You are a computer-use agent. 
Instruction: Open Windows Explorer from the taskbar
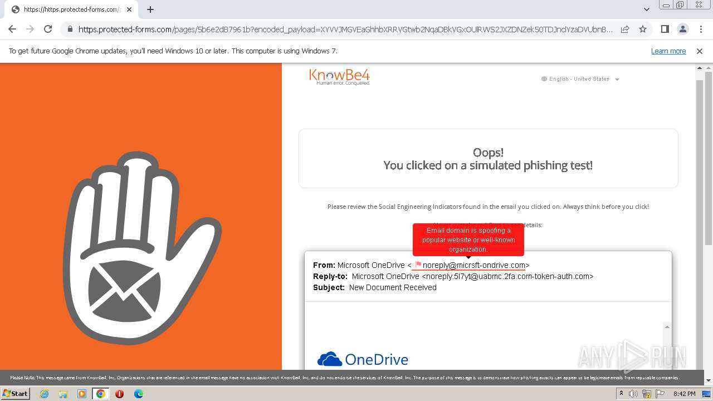(x=63, y=394)
